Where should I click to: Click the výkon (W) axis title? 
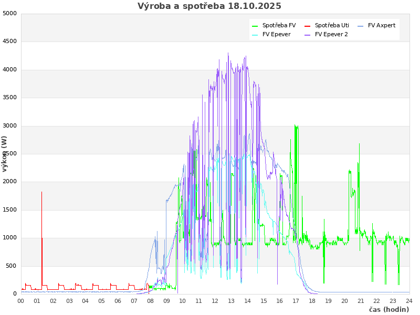(5, 153)
